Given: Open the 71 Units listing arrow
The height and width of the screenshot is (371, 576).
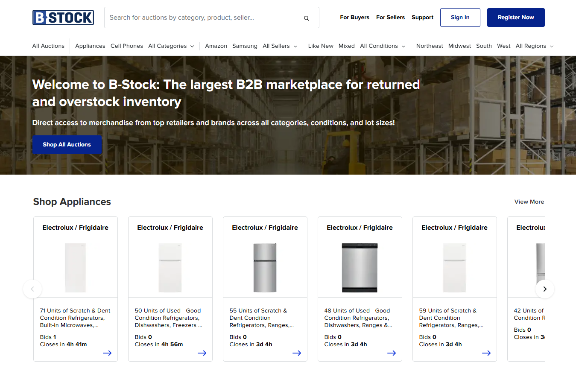Looking at the screenshot, I should [107, 353].
